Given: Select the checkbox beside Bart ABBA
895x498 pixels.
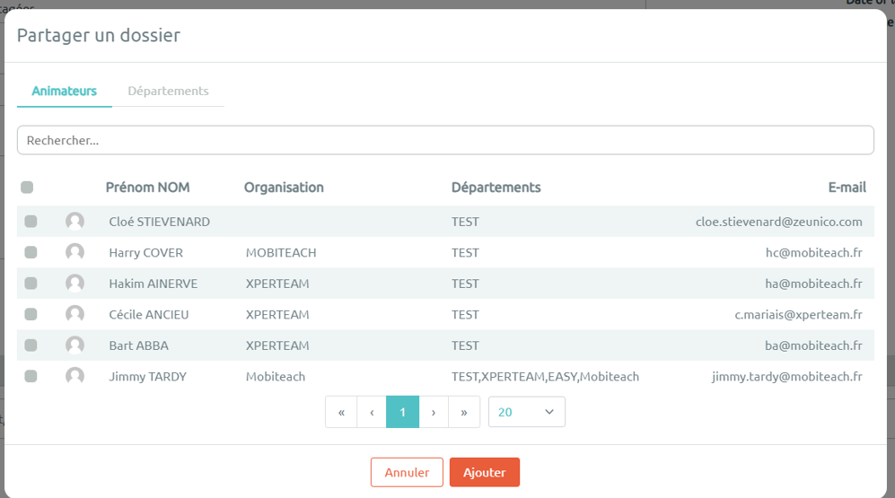Looking at the screenshot, I should pyautogui.click(x=31, y=345).
